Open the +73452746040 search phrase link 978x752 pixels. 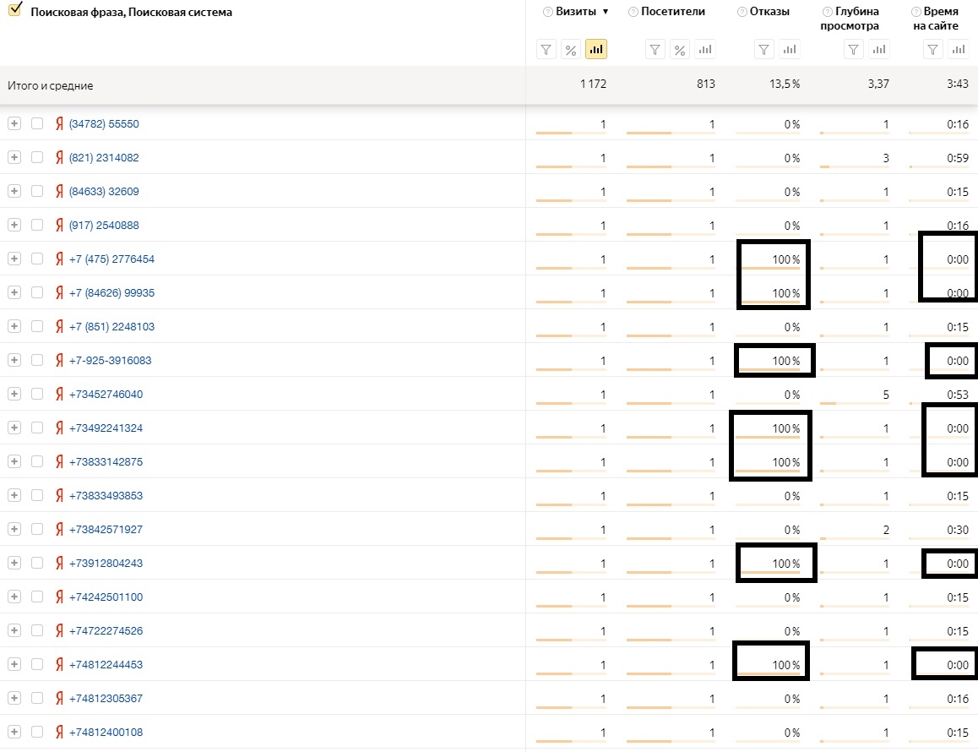[106, 394]
